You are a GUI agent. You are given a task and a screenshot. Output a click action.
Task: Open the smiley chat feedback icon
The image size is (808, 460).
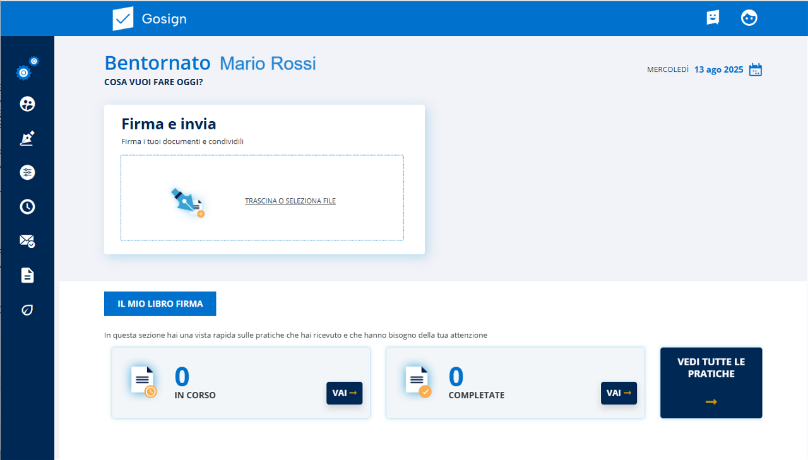[713, 18]
